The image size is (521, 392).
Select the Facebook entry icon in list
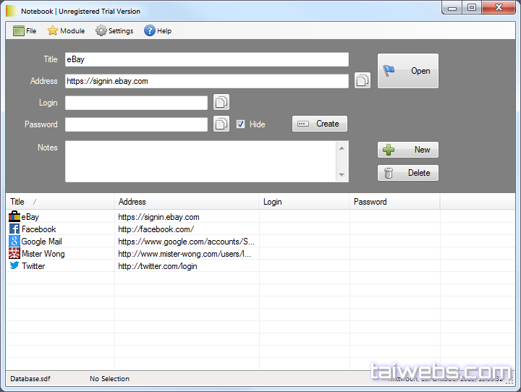[14, 229]
